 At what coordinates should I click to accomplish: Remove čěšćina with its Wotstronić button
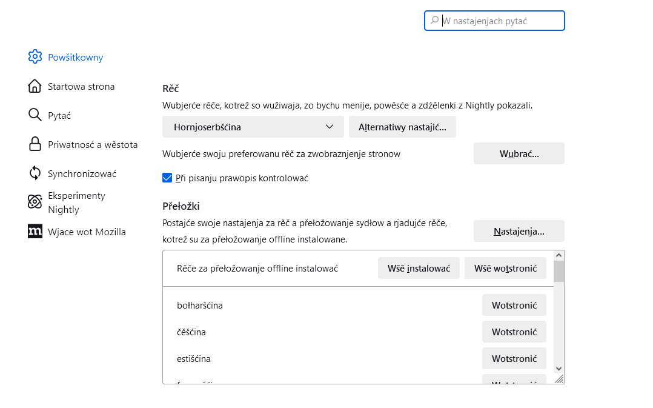tap(514, 332)
